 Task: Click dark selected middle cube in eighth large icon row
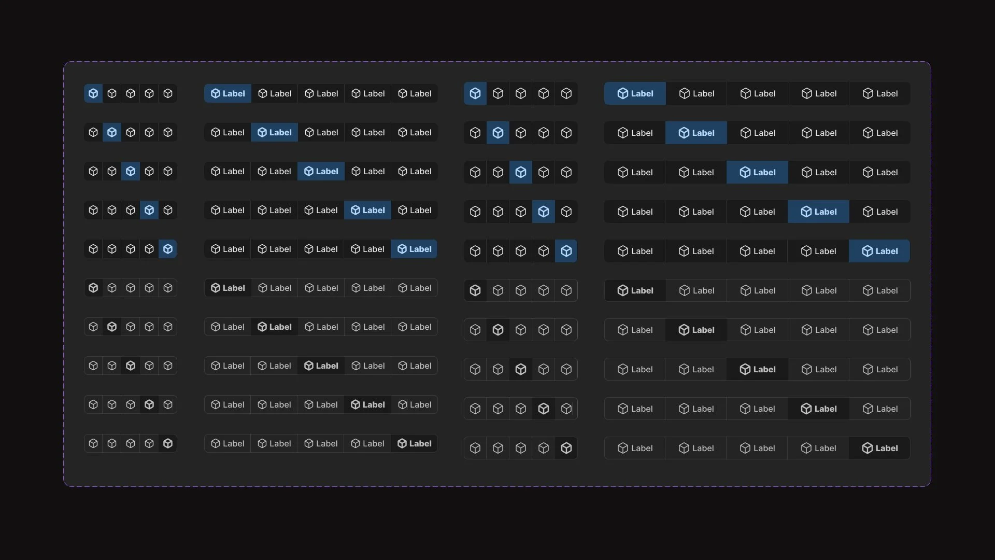520,369
